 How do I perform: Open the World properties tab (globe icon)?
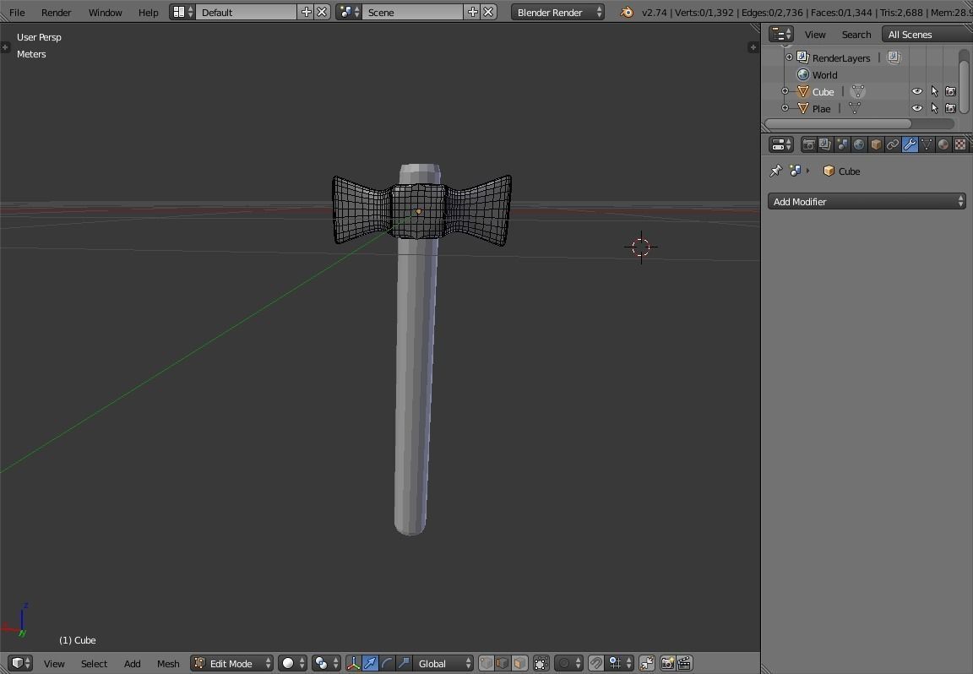(858, 144)
